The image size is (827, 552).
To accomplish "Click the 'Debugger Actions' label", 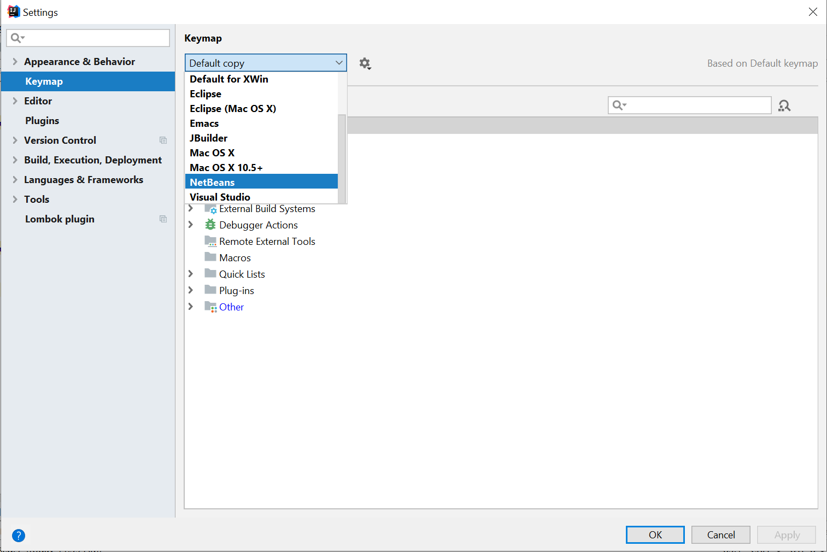I will tap(259, 225).
